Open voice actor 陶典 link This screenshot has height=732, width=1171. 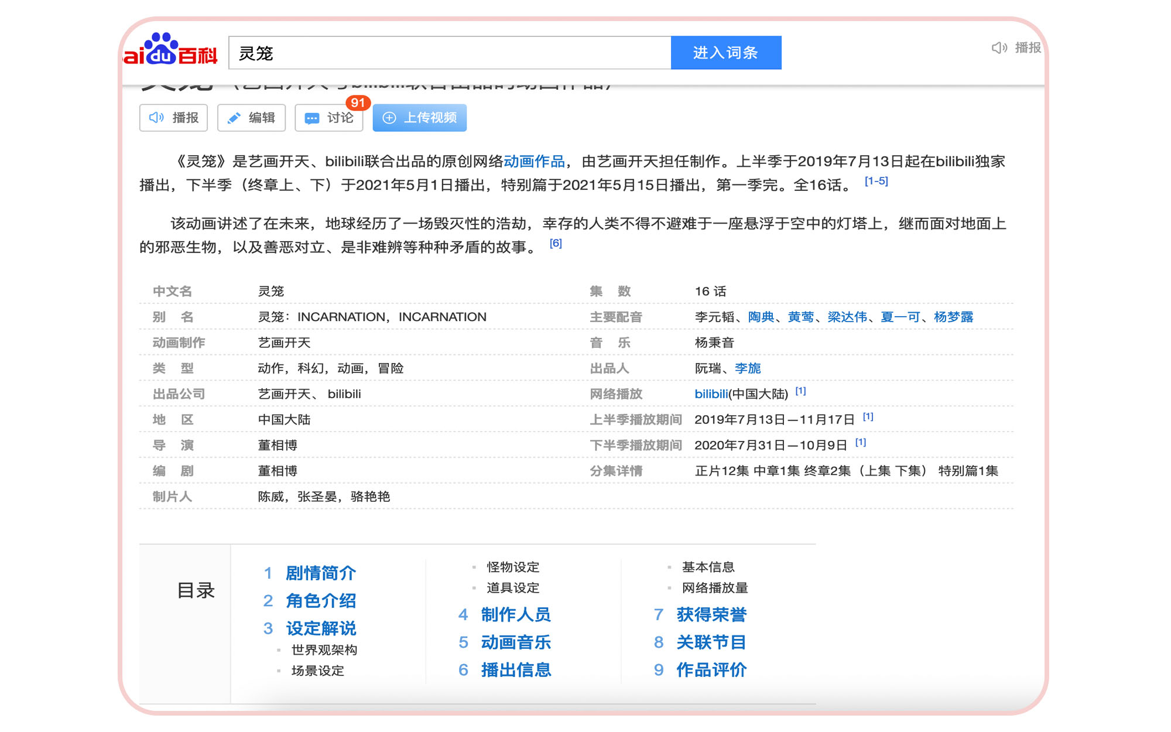tap(761, 317)
